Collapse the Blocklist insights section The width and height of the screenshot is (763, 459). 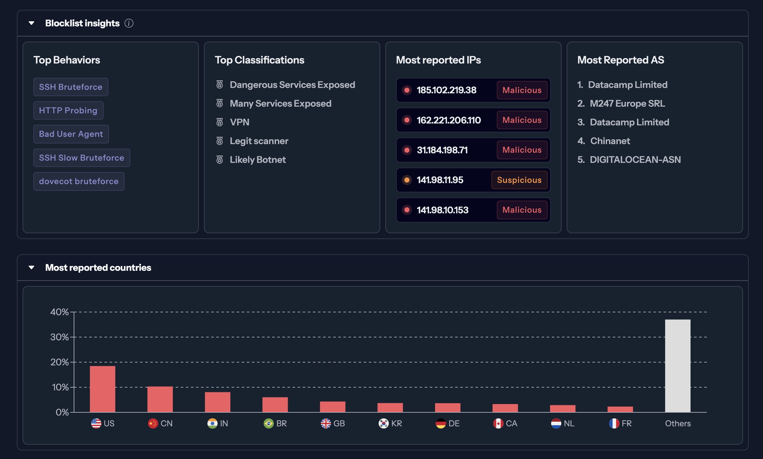pos(31,23)
